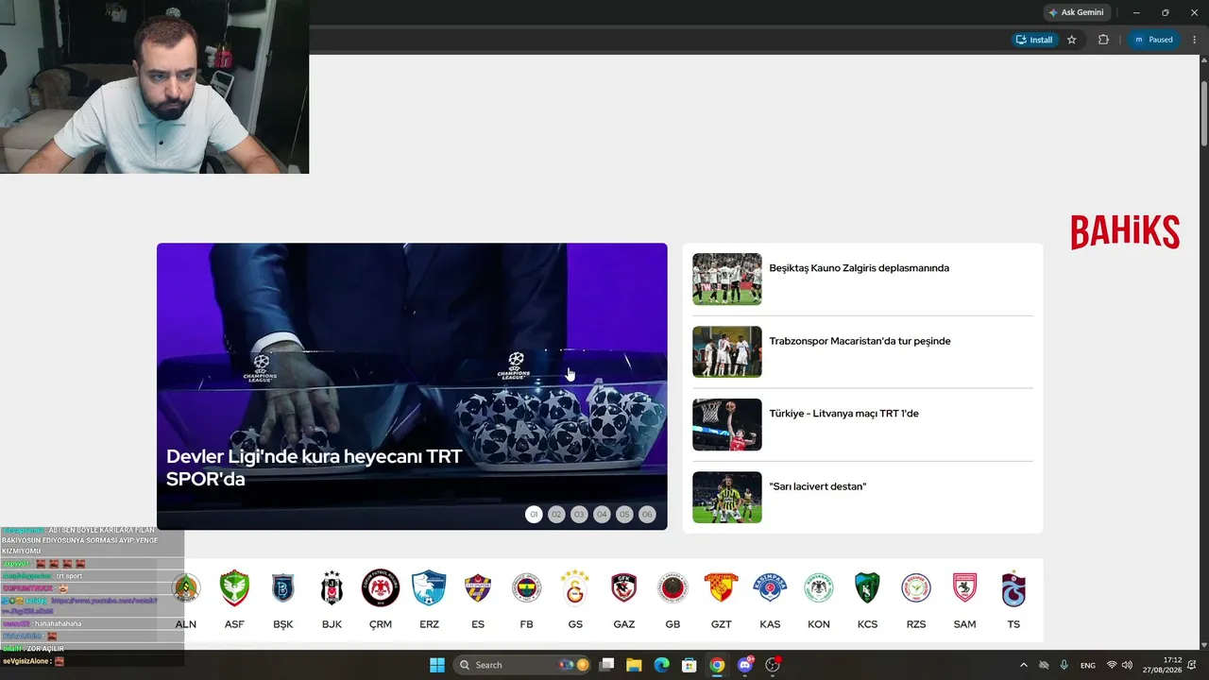Click the muted camera tray icon
This screenshot has height=680, width=1209.
click(x=1044, y=665)
